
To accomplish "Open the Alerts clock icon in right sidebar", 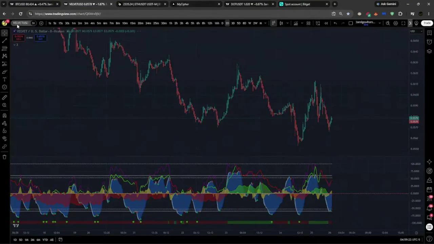I will (429, 42).
